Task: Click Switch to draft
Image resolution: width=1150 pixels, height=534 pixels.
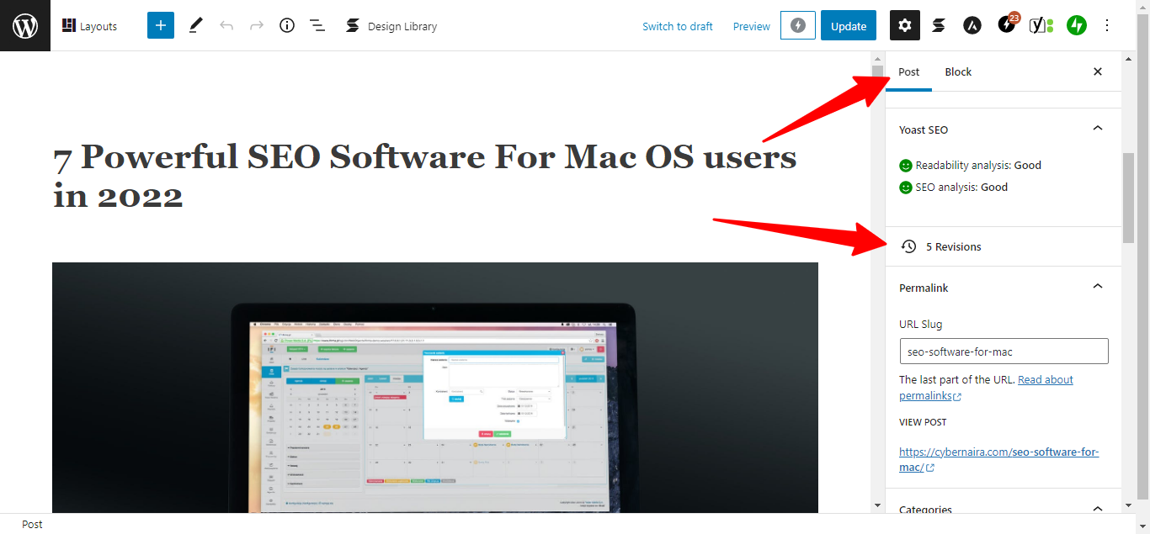Action: coord(677,26)
